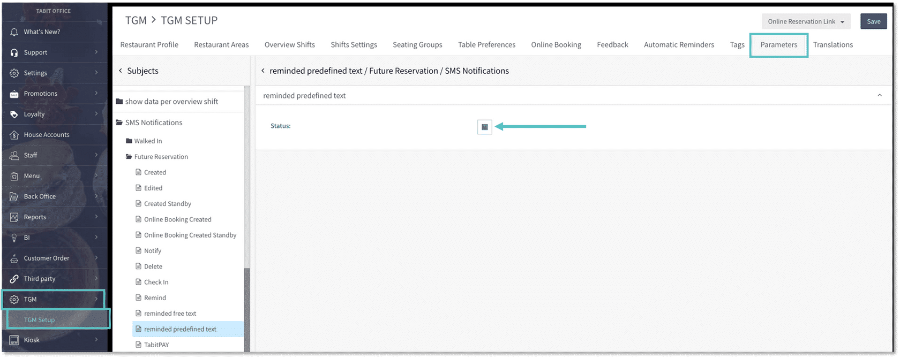Click the Support headset icon

(x=14, y=52)
